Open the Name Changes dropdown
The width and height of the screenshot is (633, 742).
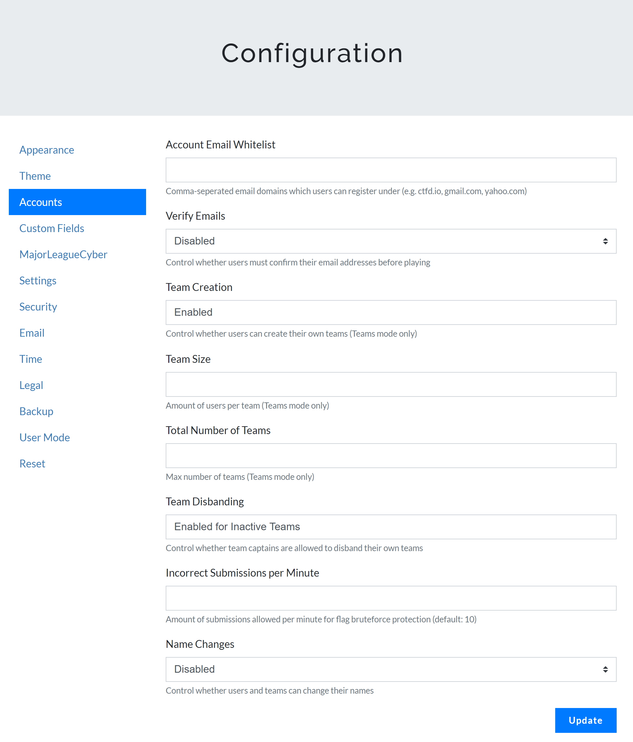point(391,669)
